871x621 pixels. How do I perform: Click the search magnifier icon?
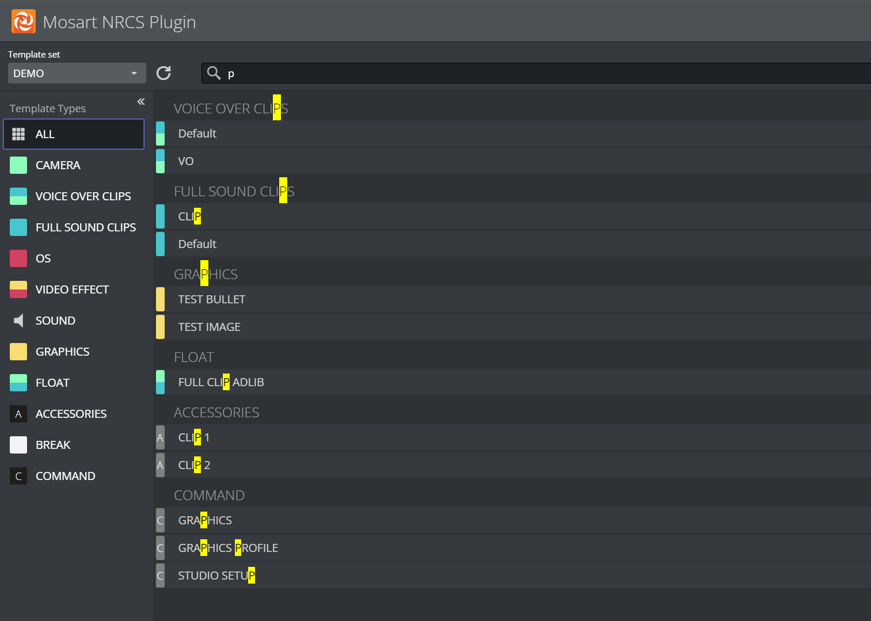tap(214, 73)
